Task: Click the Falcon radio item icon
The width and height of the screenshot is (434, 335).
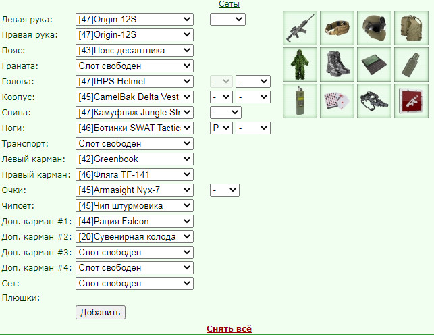Action: click(x=300, y=101)
